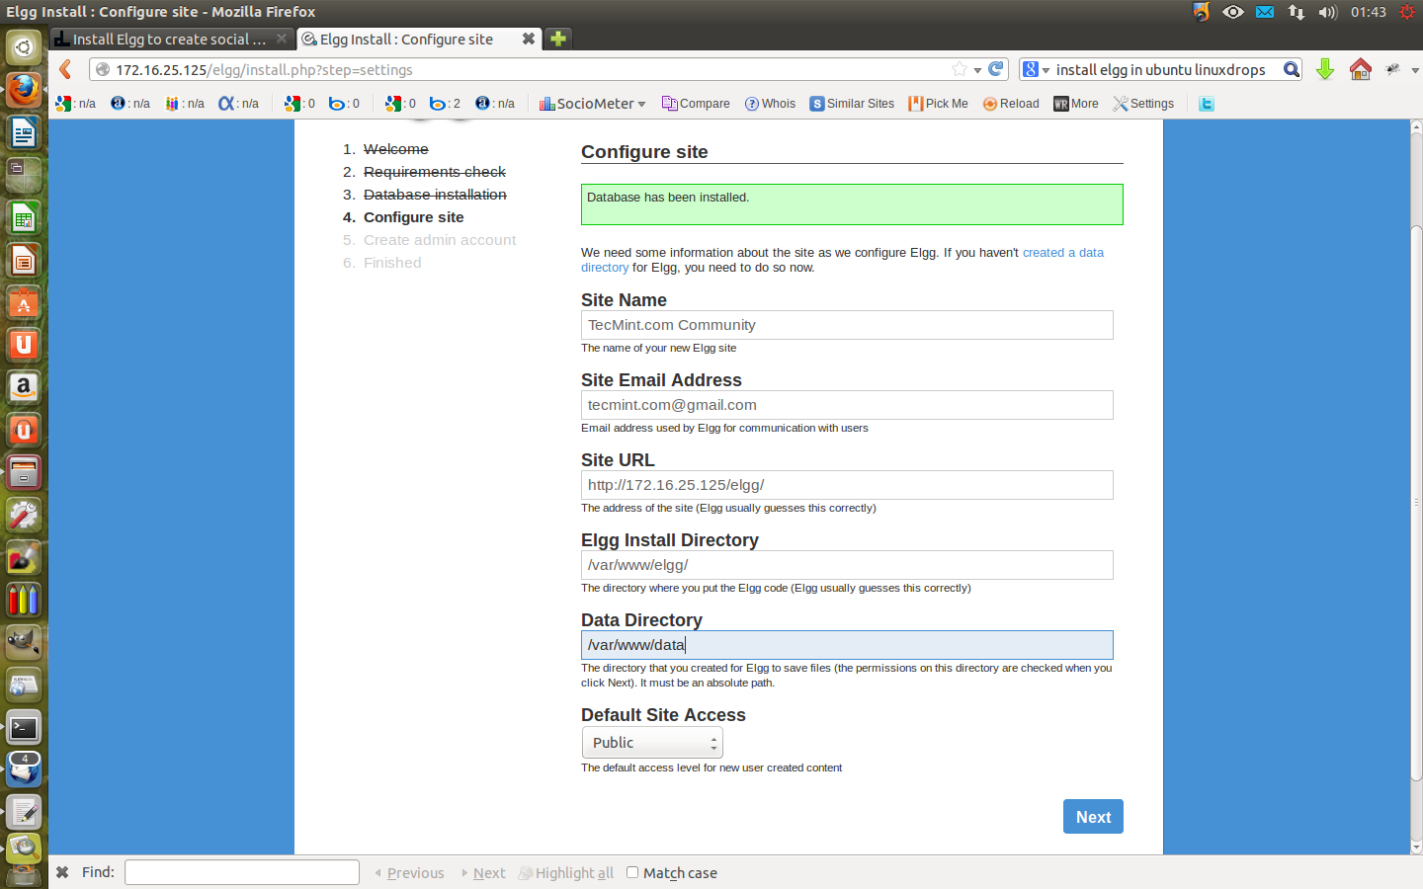Viewport: 1423px width, 889px height.
Task: Click the Twitter icon in toolbar
Action: pyautogui.click(x=1207, y=104)
